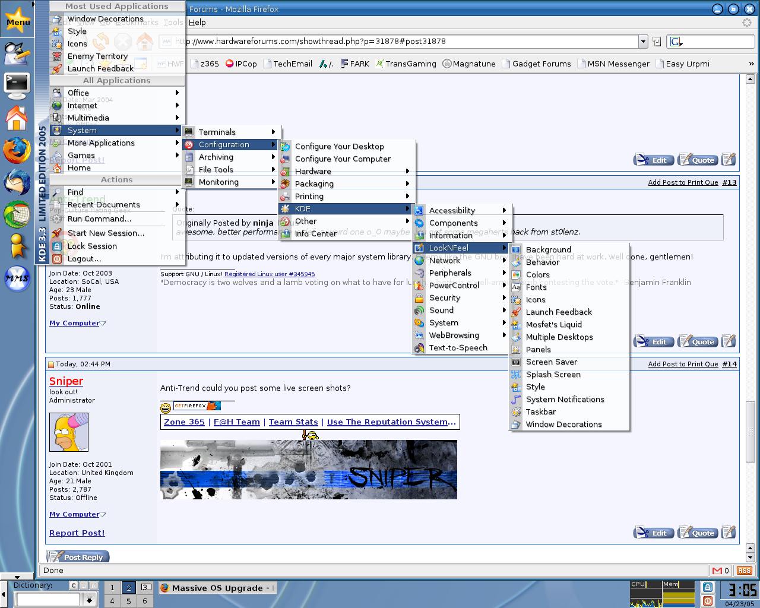760x608 pixels.
Task: Select Colors in LookNFeel menu
Action: click(x=569, y=274)
